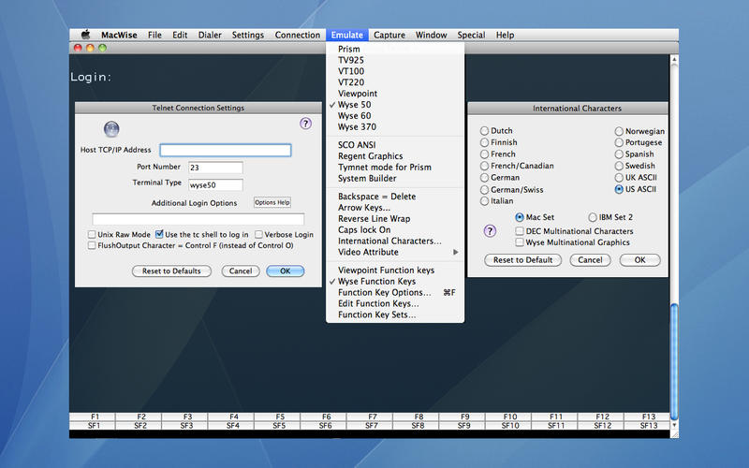Select the French/Canadian character set
Screen dimensions: 749x468
tap(484, 167)
